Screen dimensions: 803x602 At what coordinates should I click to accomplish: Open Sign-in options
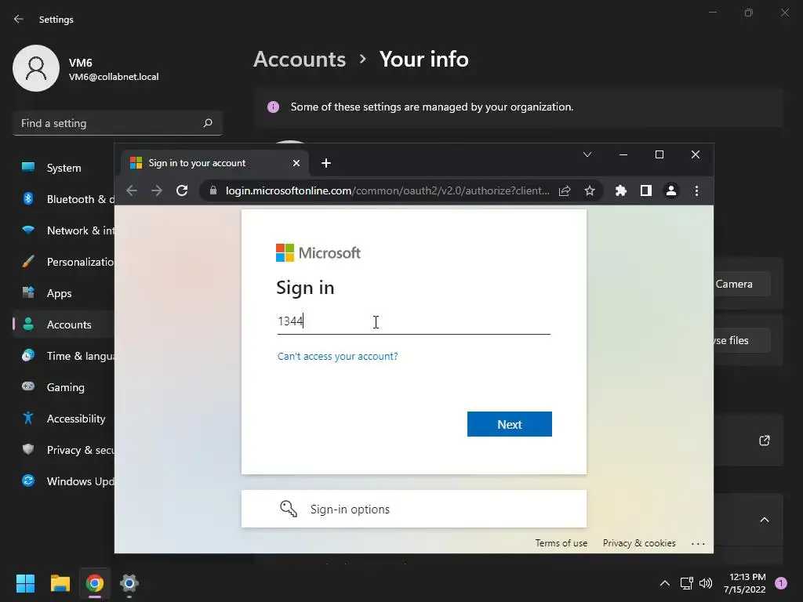(414, 509)
